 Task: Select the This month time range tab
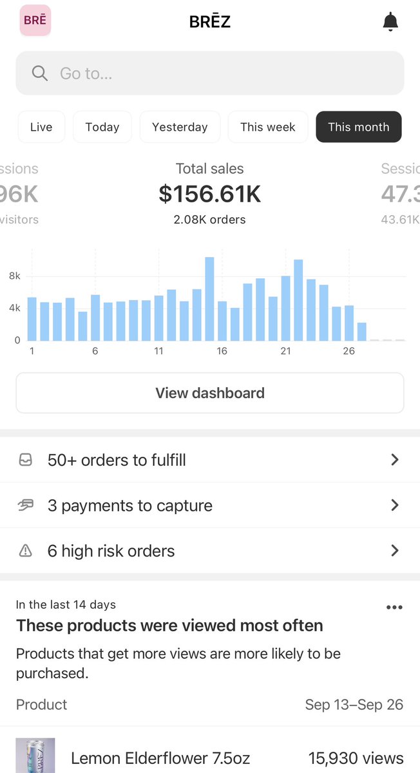(x=359, y=127)
